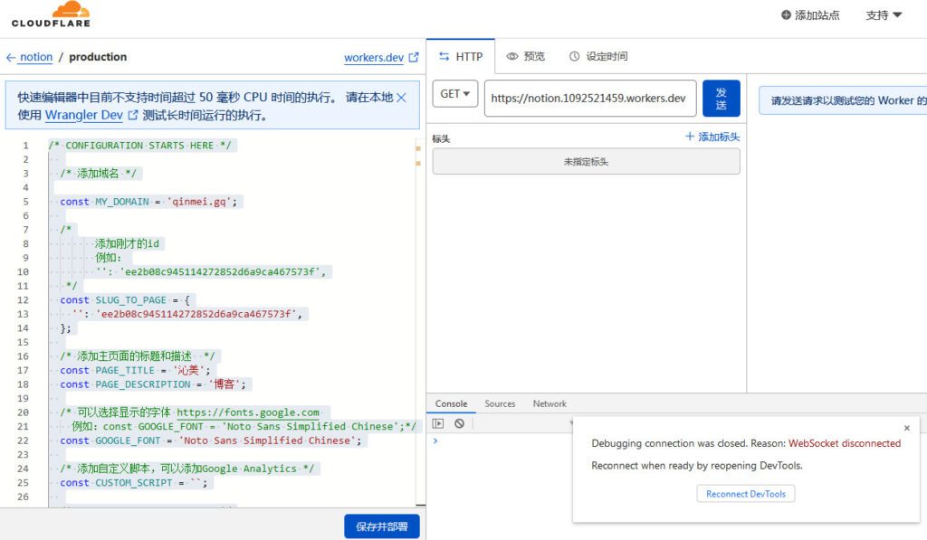Open the Network devtools tab
927x540 pixels.
tap(550, 403)
